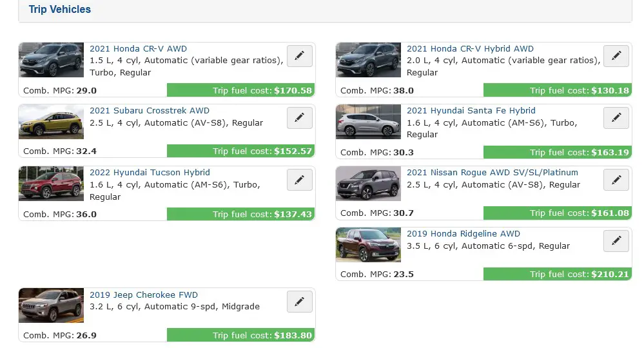
Task: Edit the 2019 Jeep Cherokee FWD entry
Action: pyautogui.click(x=299, y=302)
